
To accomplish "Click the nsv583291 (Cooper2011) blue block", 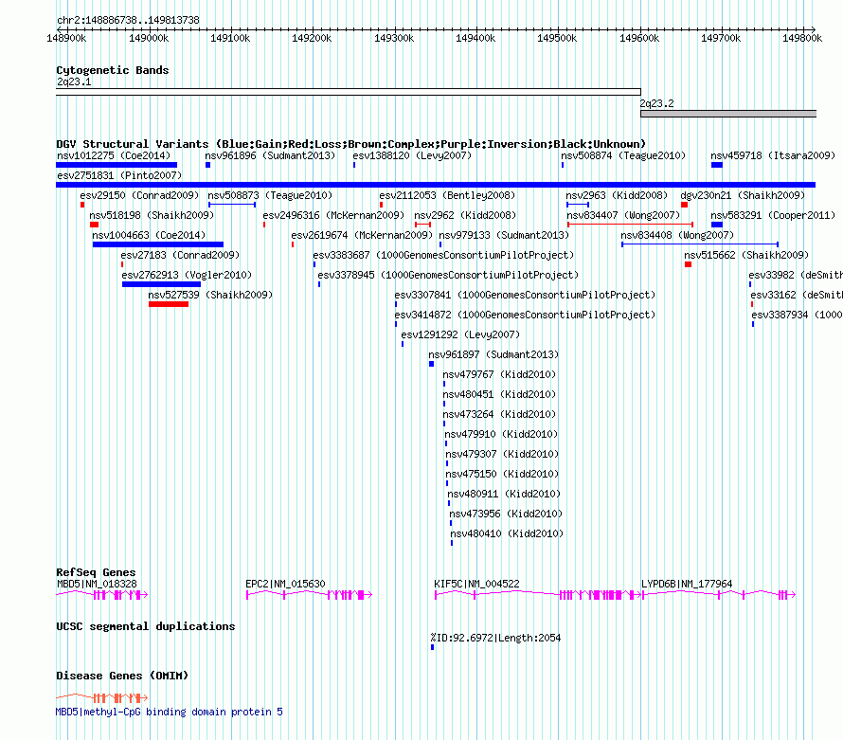I will click(x=717, y=225).
